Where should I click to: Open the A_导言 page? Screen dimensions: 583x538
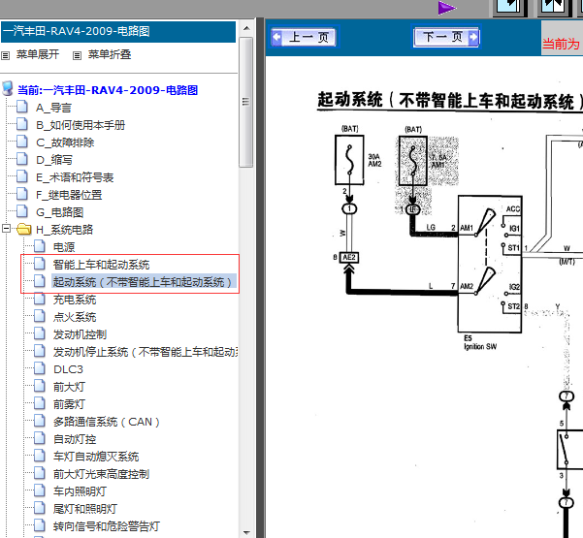pyautogui.click(x=53, y=108)
